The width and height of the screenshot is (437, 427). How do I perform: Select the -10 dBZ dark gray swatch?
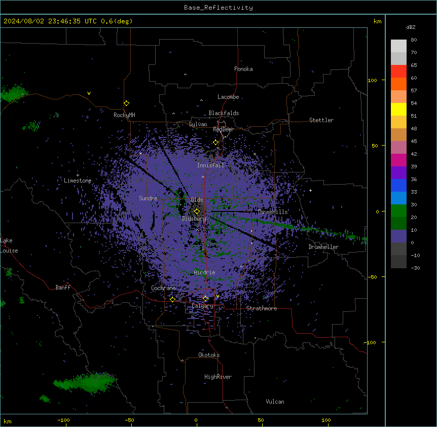pyautogui.click(x=398, y=262)
